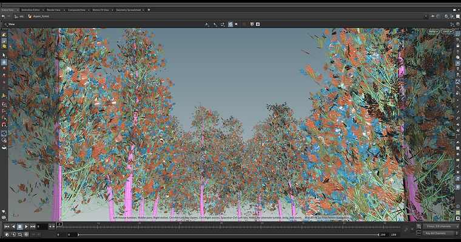Open the Persp viewport menu
Viewport: 461px width, 242px height.
click(432, 31)
